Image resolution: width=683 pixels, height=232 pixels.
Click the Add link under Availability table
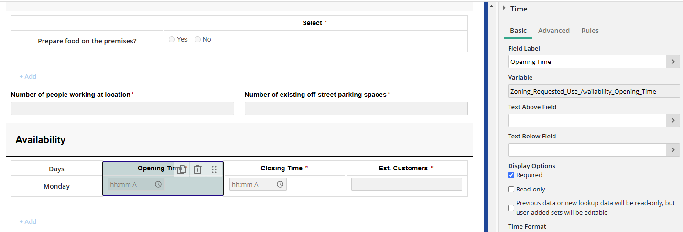[x=28, y=221]
